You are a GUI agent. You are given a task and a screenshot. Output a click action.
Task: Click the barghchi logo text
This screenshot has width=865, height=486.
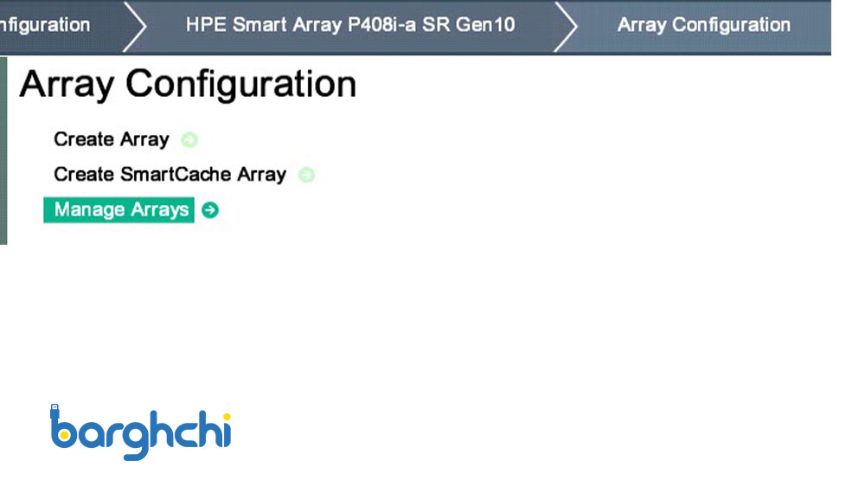(x=141, y=432)
